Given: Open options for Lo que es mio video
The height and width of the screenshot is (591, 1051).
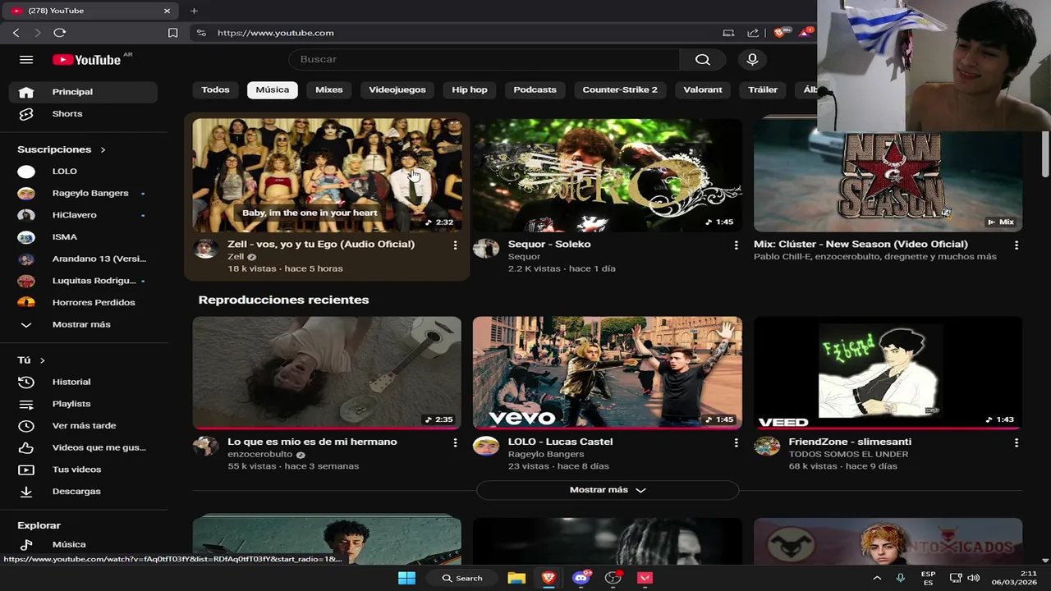Looking at the screenshot, I should pyautogui.click(x=455, y=442).
